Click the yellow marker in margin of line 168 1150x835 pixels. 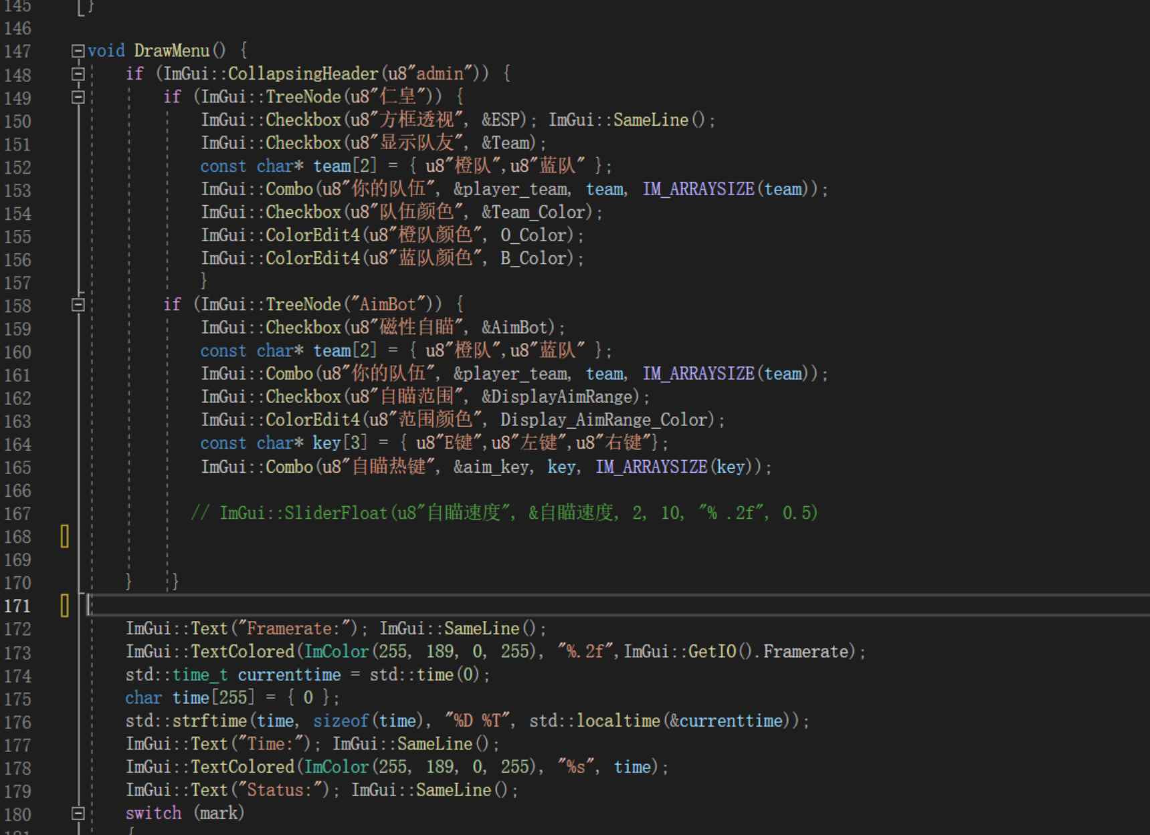pos(64,536)
